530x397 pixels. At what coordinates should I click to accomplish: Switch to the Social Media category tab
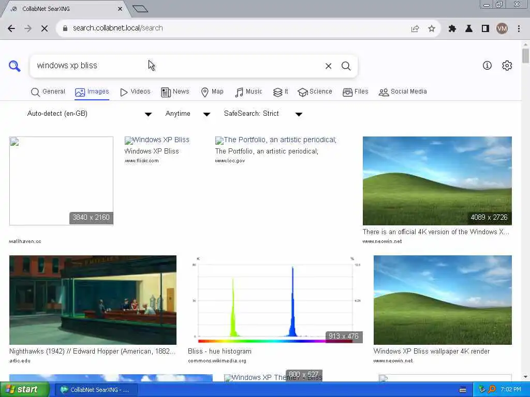pyautogui.click(x=403, y=92)
